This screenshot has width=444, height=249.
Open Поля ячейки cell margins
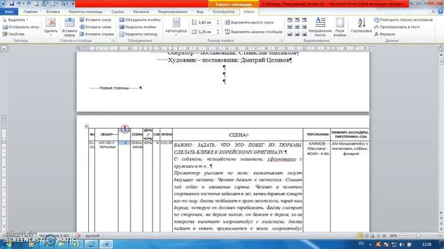tap(340, 27)
